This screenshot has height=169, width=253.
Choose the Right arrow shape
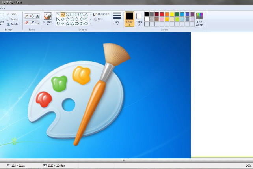pyautogui.click(x=77, y=19)
